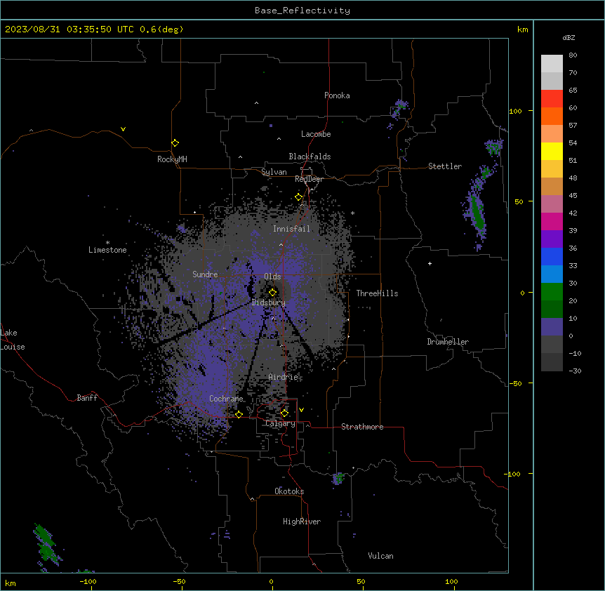Click the Okotoks label
The width and height of the screenshot is (605, 591).
[x=289, y=491]
